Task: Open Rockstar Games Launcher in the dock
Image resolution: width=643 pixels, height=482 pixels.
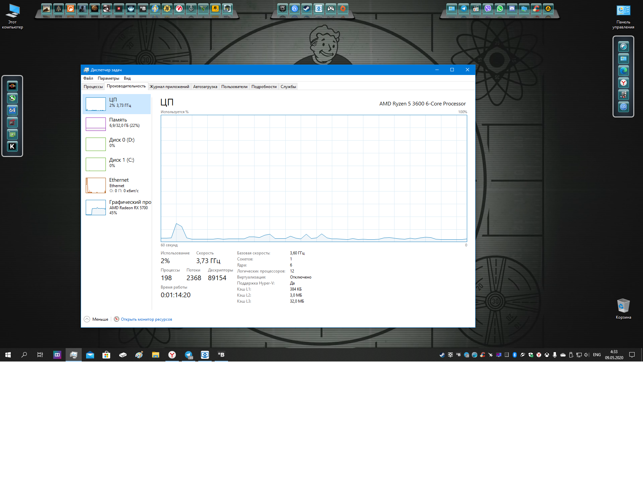Action: pyautogui.click(x=215, y=8)
